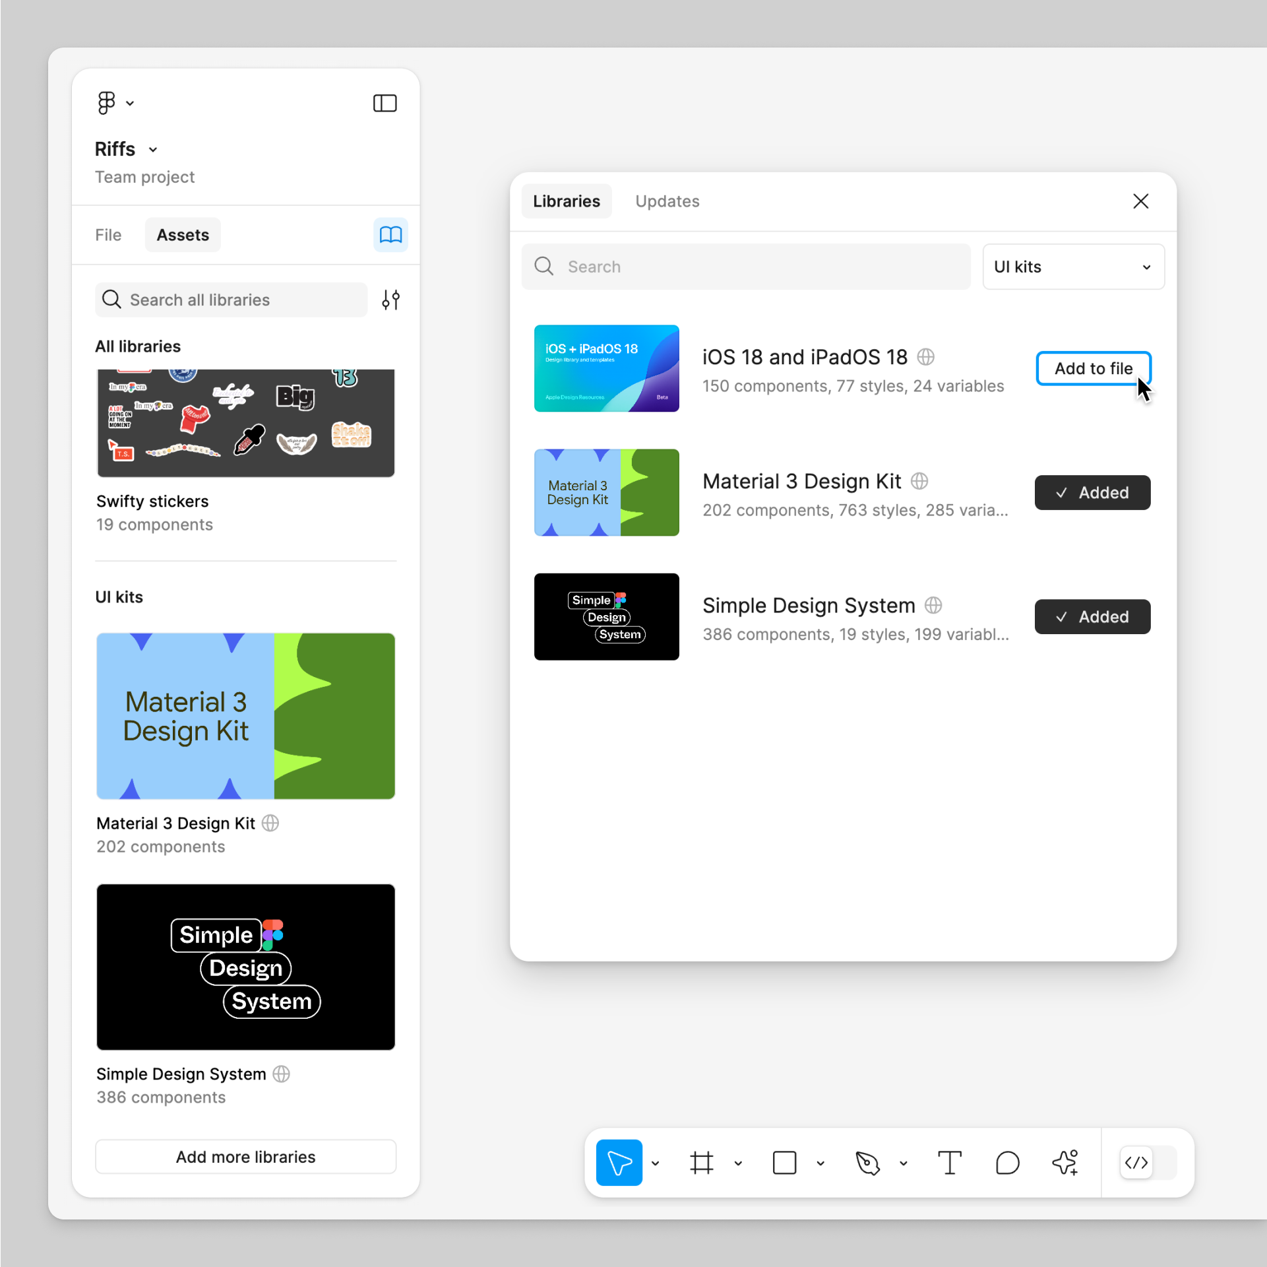Open the UI kits filter dropdown
Screen dimensions: 1267x1267
click(x=1073, y=267)
